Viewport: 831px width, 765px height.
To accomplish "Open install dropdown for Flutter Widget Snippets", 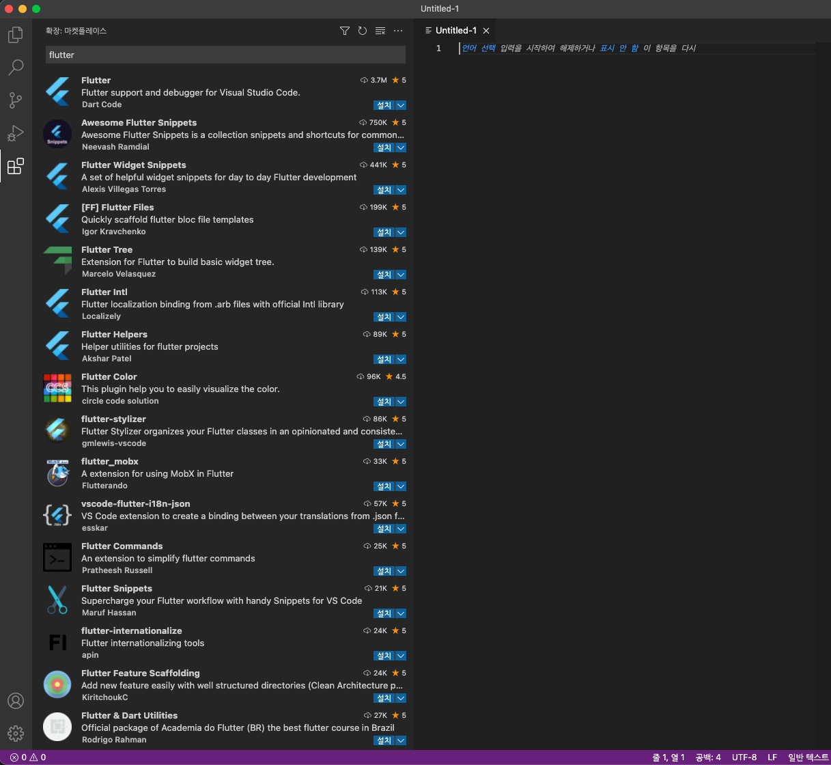I will click(x=401, y=190).
